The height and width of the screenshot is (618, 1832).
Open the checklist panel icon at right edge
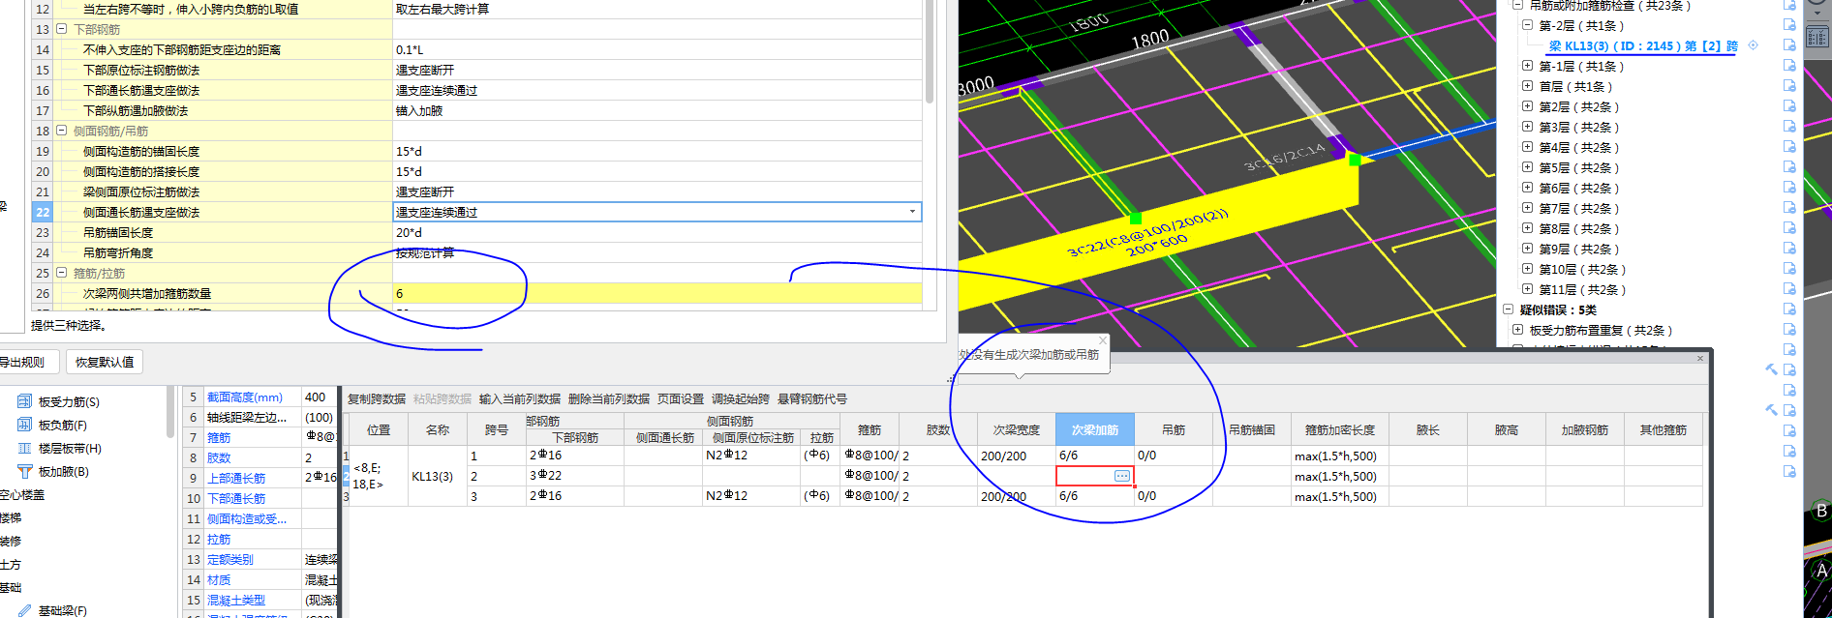[x=1817, y=37]
